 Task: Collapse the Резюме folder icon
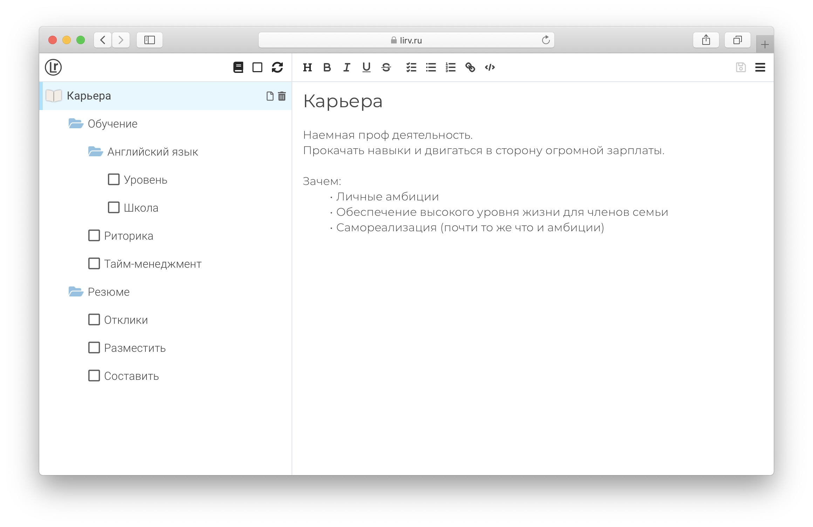76,292
